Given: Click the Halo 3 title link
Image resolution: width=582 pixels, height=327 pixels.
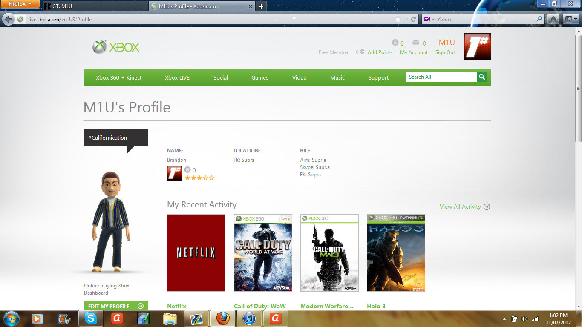Looking at the screenshot, I should pyautogui.click(x=376, y=306).
